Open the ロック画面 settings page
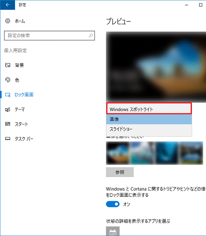This screenshot has width=206, height=236. (x=24, y=95)
